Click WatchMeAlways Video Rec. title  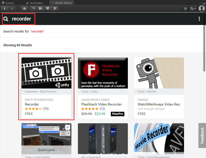[159, 104]
